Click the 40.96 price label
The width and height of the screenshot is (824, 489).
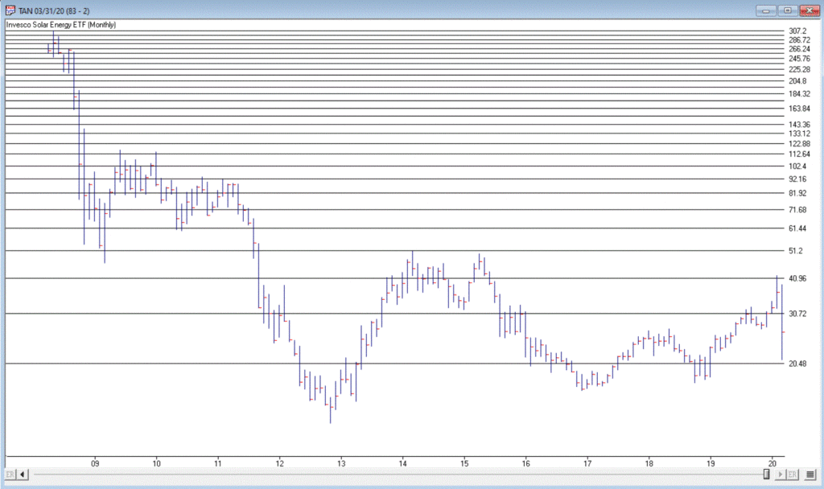coord(797,278)
